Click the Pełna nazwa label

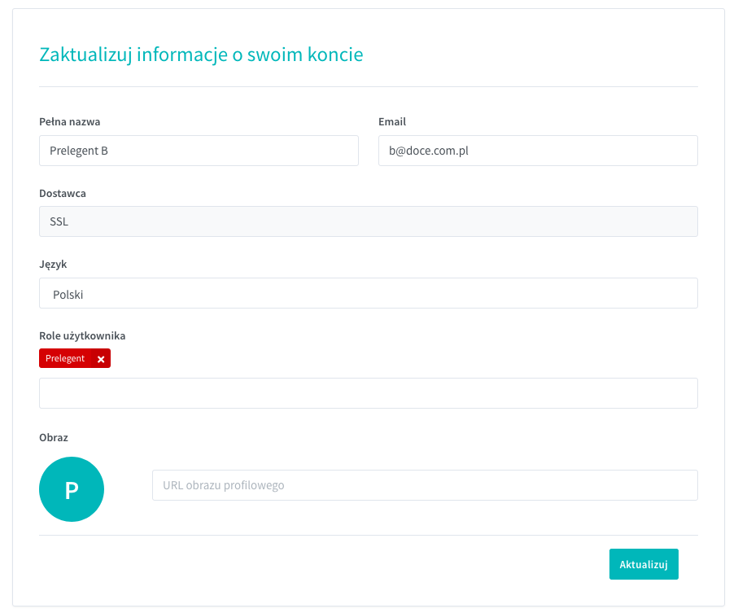coord(69,122)
